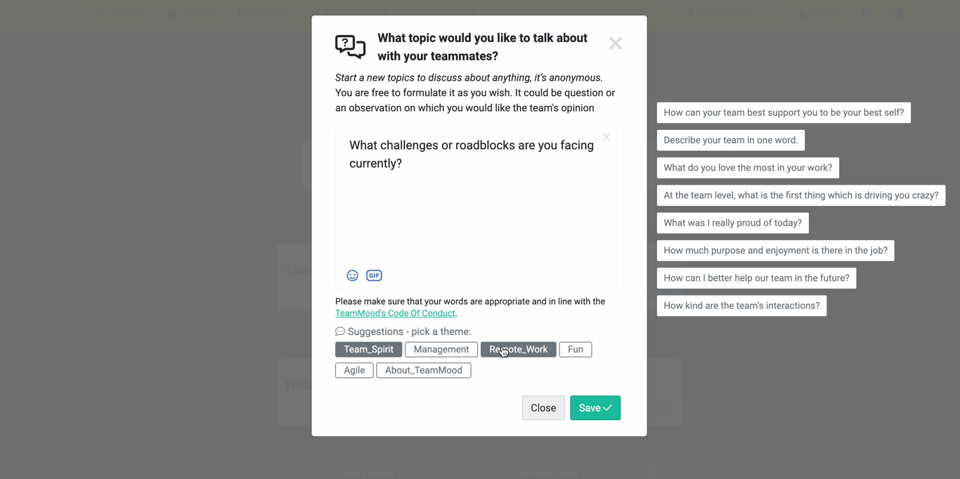Pick suggestion 'What was I really proud of today?'
This screenshot has width=960, height=479.
(733, 223)
